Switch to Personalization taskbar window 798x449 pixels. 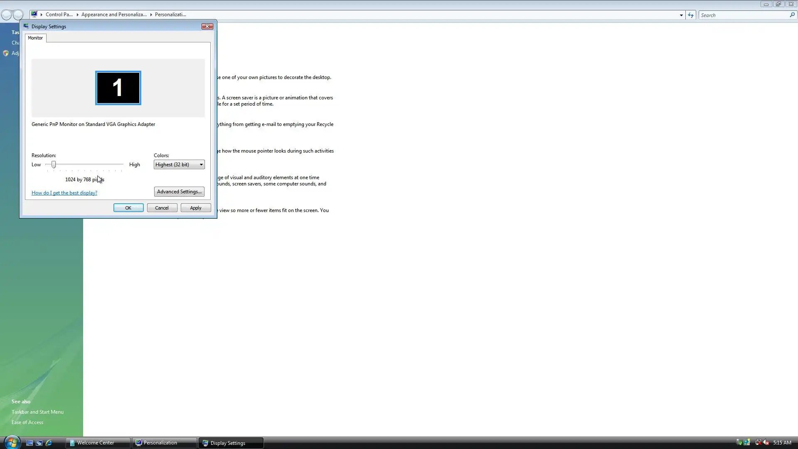point(164,443)
